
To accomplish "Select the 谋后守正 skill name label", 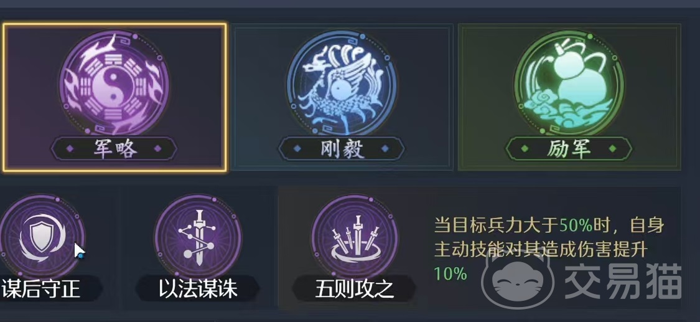I will point(41,289).
